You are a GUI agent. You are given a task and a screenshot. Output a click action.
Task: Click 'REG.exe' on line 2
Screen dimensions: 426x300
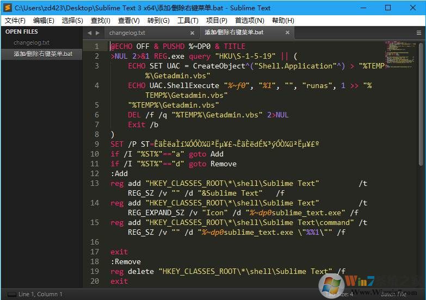click(x=169, y=56)
